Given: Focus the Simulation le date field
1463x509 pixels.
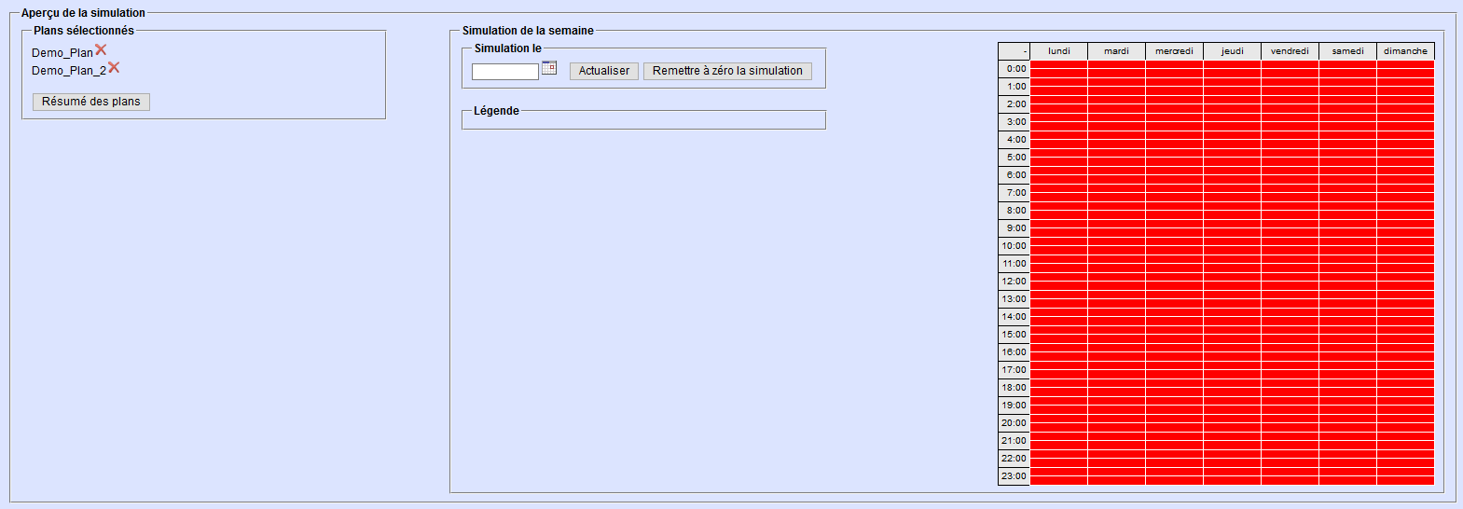Looking at the screenshot, I should coord(505,72).
